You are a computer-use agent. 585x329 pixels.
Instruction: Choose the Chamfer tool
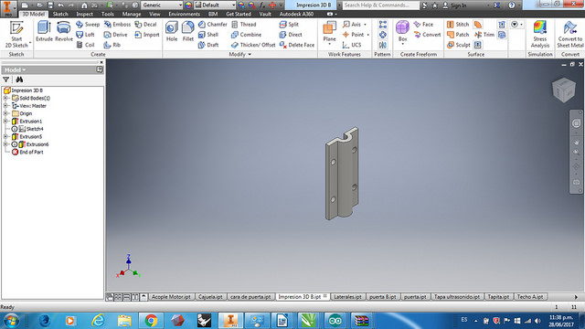click(x=212, y=25)
